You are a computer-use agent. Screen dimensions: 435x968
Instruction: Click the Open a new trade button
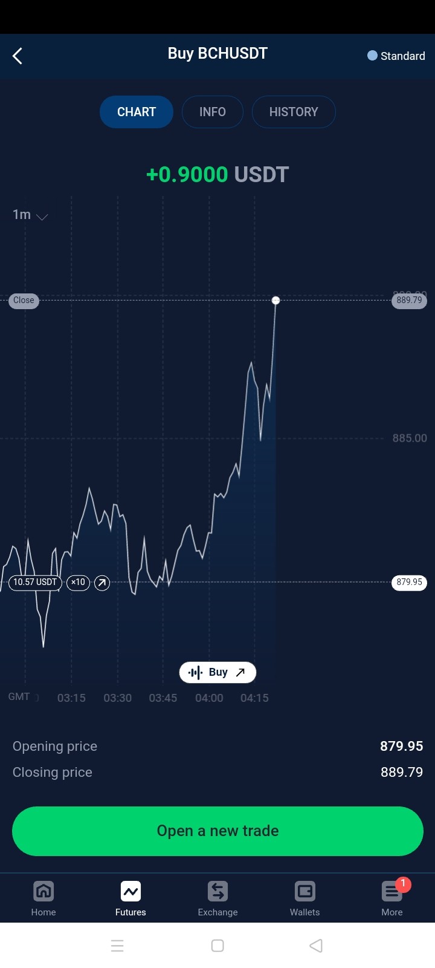click(217, 831)
